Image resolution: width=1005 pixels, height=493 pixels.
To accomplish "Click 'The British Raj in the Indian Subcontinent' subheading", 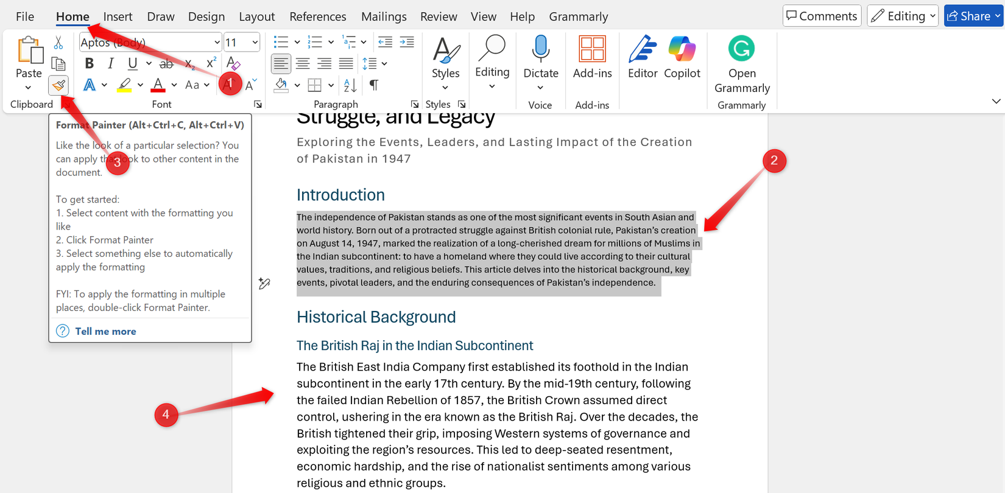I will tap(415, 346).
